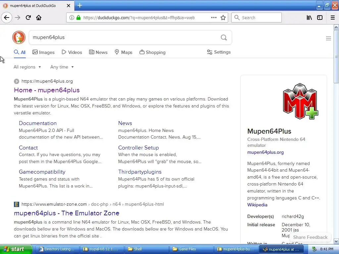
Task: Open the Library bookshelf icon
Action: (x=309, y=18)
